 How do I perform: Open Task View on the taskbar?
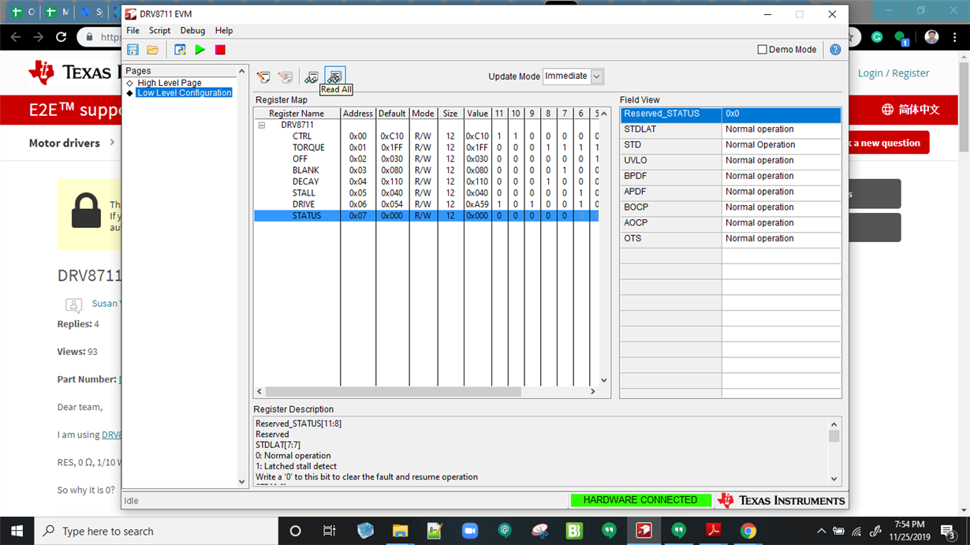pos(330,531)
